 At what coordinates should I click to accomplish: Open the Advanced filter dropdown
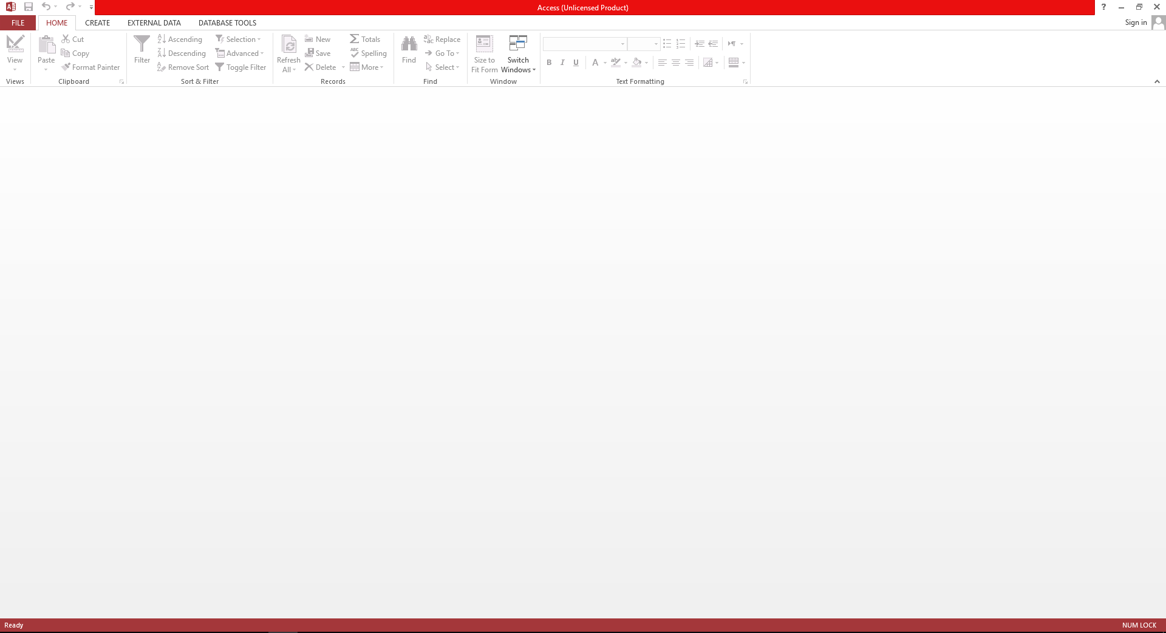[240, 53]
